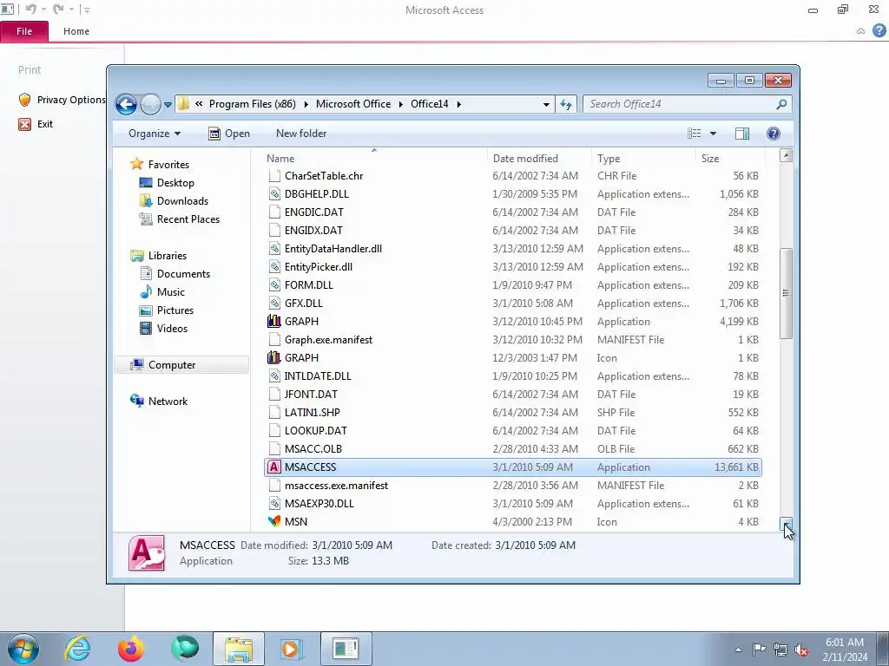Image resolution: width=889 pixels, height=666 pixels.
Task: Show the preview pane icon
Action: tap(742, 134)
